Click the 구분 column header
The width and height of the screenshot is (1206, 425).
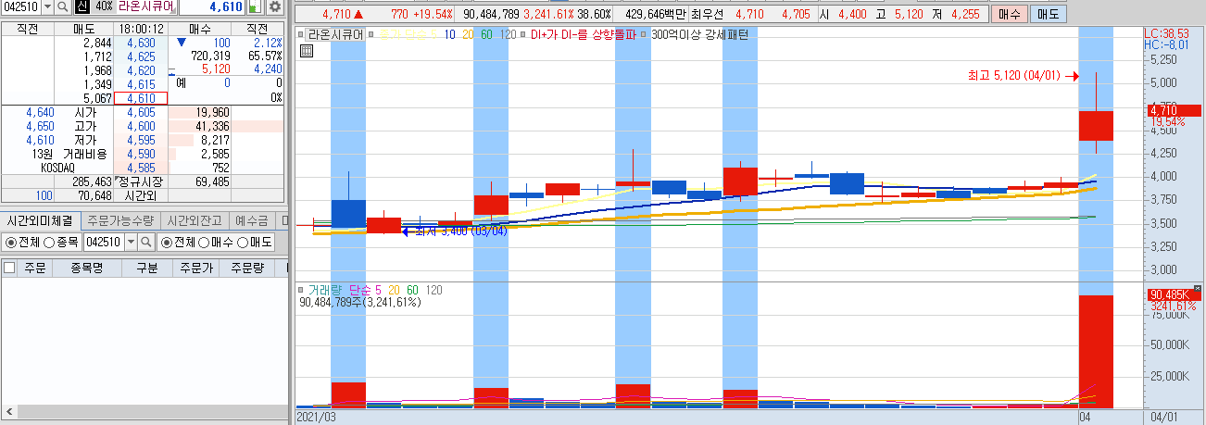tap(147, 268)
